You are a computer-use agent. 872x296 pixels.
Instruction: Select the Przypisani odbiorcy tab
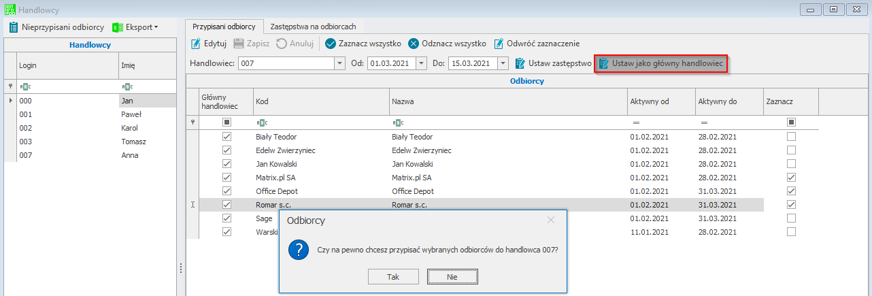(x=224, y=27)
